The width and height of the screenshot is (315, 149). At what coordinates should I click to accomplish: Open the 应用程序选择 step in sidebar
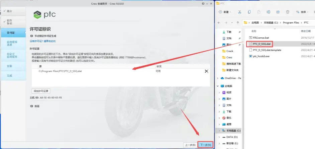pyautogui.click(x=13, y=43)
